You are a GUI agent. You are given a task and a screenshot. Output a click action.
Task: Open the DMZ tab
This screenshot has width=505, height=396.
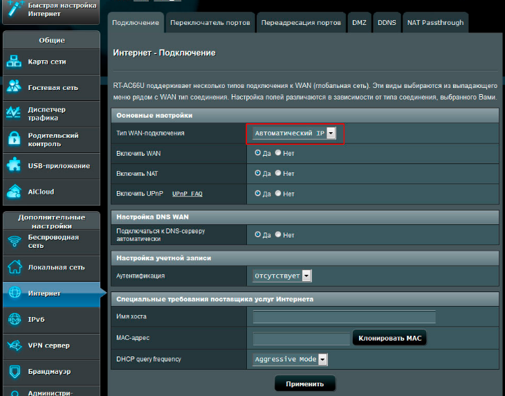click(x=359, y=23)
